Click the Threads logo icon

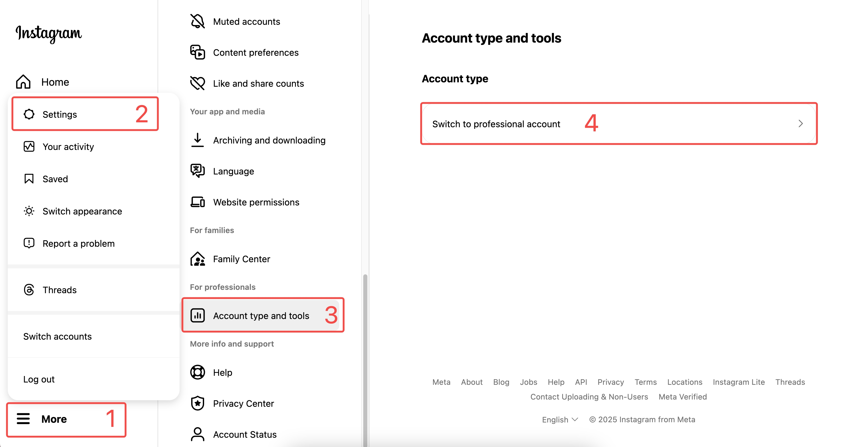(x=29, y=290)
